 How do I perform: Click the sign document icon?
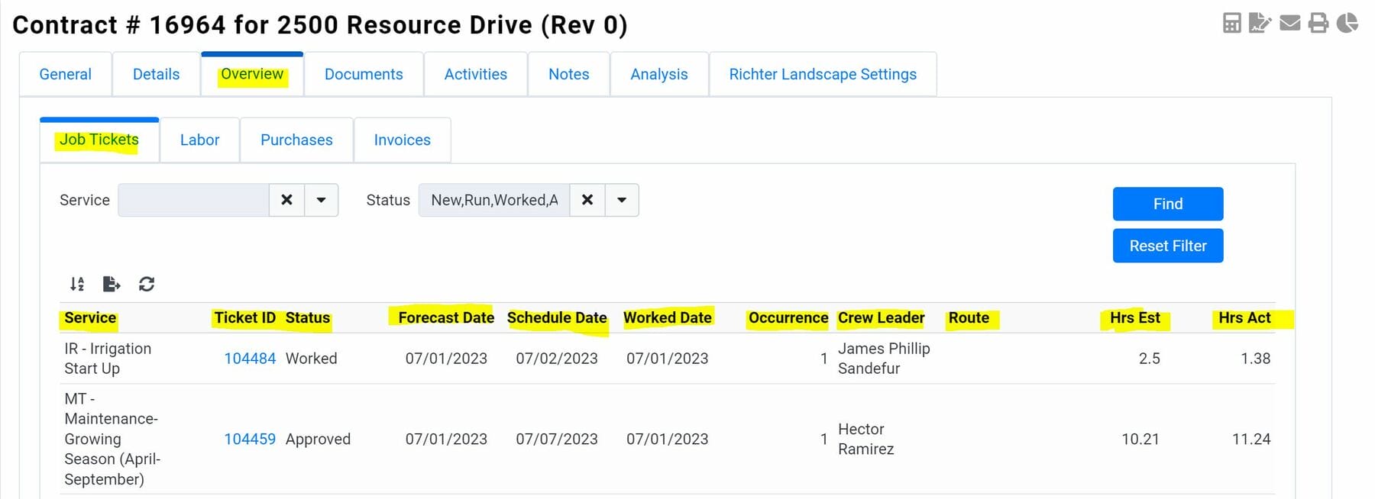coord(1260,23)
